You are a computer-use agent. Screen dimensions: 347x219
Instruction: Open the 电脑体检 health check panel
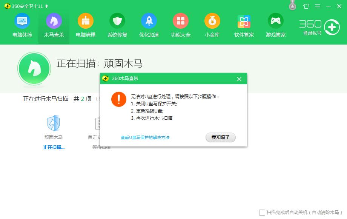pyautogui.click(x=22, y=25)
